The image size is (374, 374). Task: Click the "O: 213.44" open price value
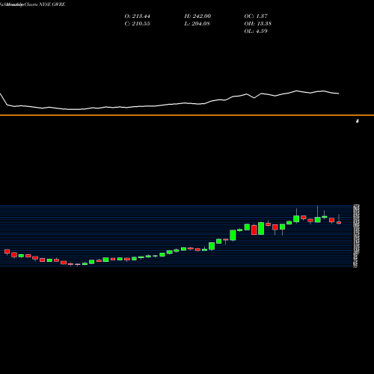click(x=138, y=16)
